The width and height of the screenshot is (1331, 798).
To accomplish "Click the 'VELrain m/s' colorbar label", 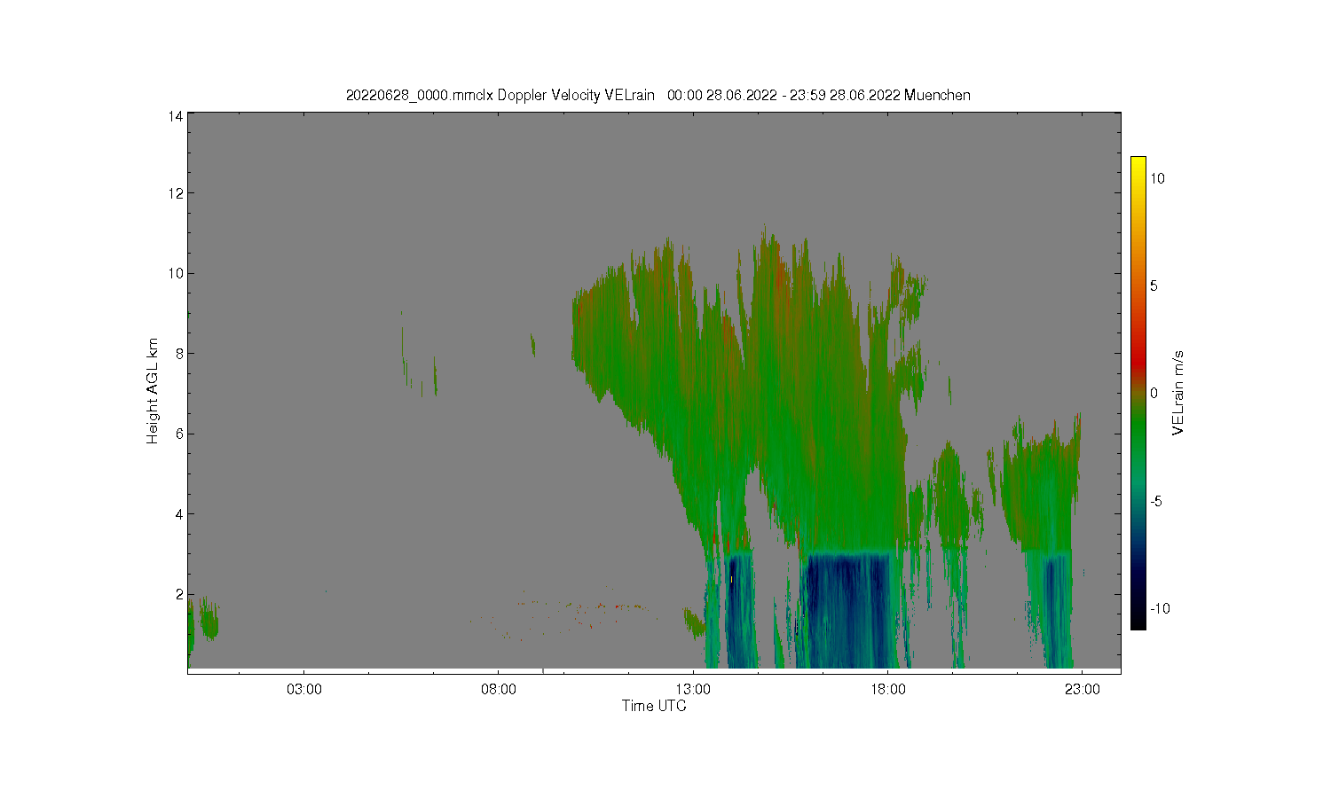I will tap(1178, 393).
